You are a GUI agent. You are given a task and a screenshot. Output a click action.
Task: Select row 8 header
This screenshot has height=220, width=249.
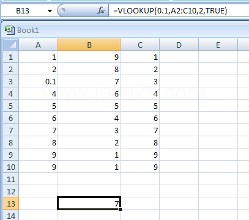(x=11, y=142)
